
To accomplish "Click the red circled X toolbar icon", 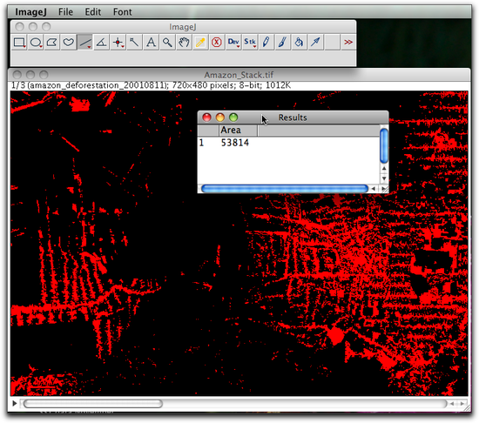I will click(x=217, y=42).
